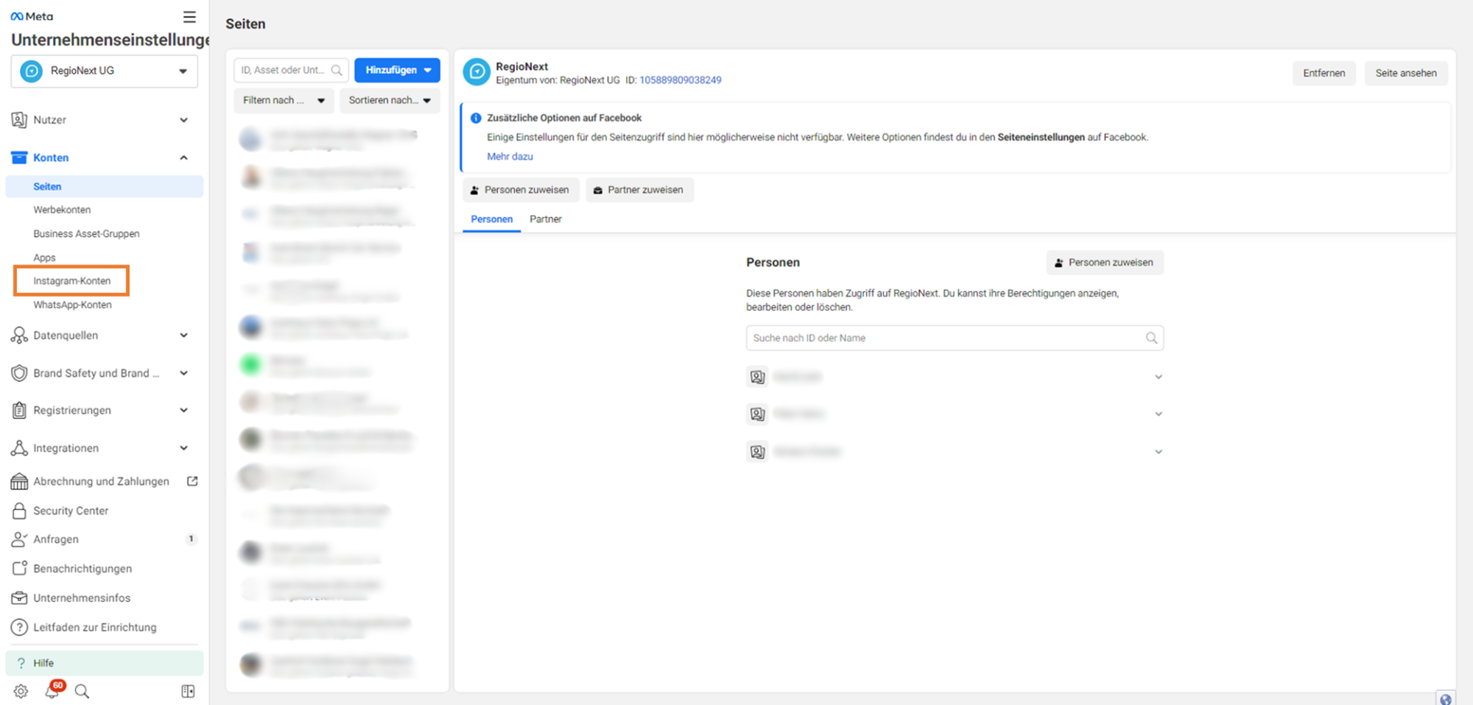Select Seiten in the Konten menu
The image size is (1473, 705).
click(105, 187)
